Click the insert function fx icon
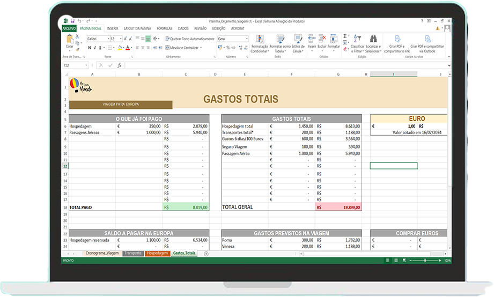494x297 pixels. coord(119,65)
